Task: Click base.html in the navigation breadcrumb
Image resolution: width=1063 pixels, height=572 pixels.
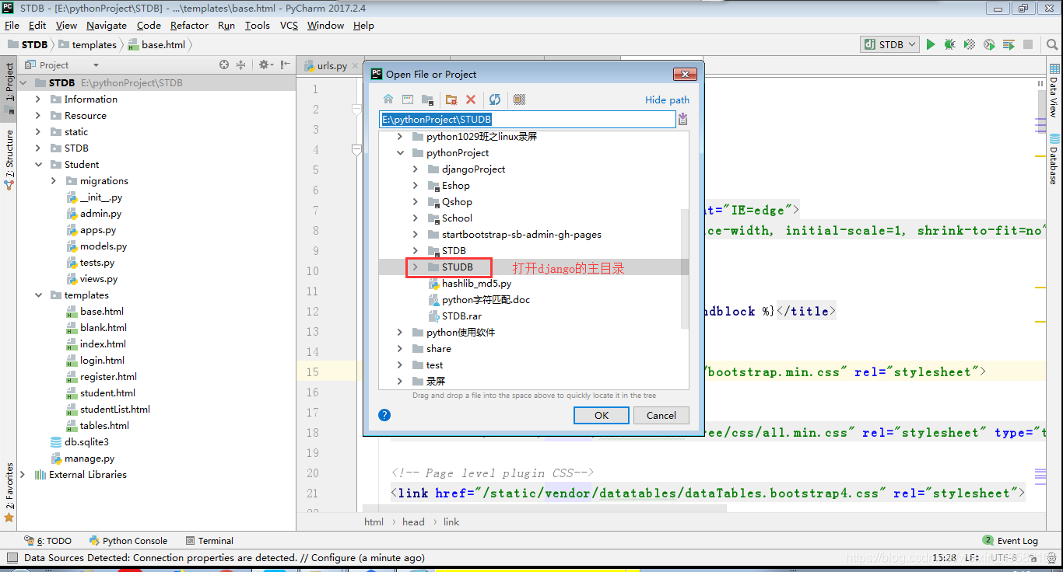Action: click(x=157, y=45)
